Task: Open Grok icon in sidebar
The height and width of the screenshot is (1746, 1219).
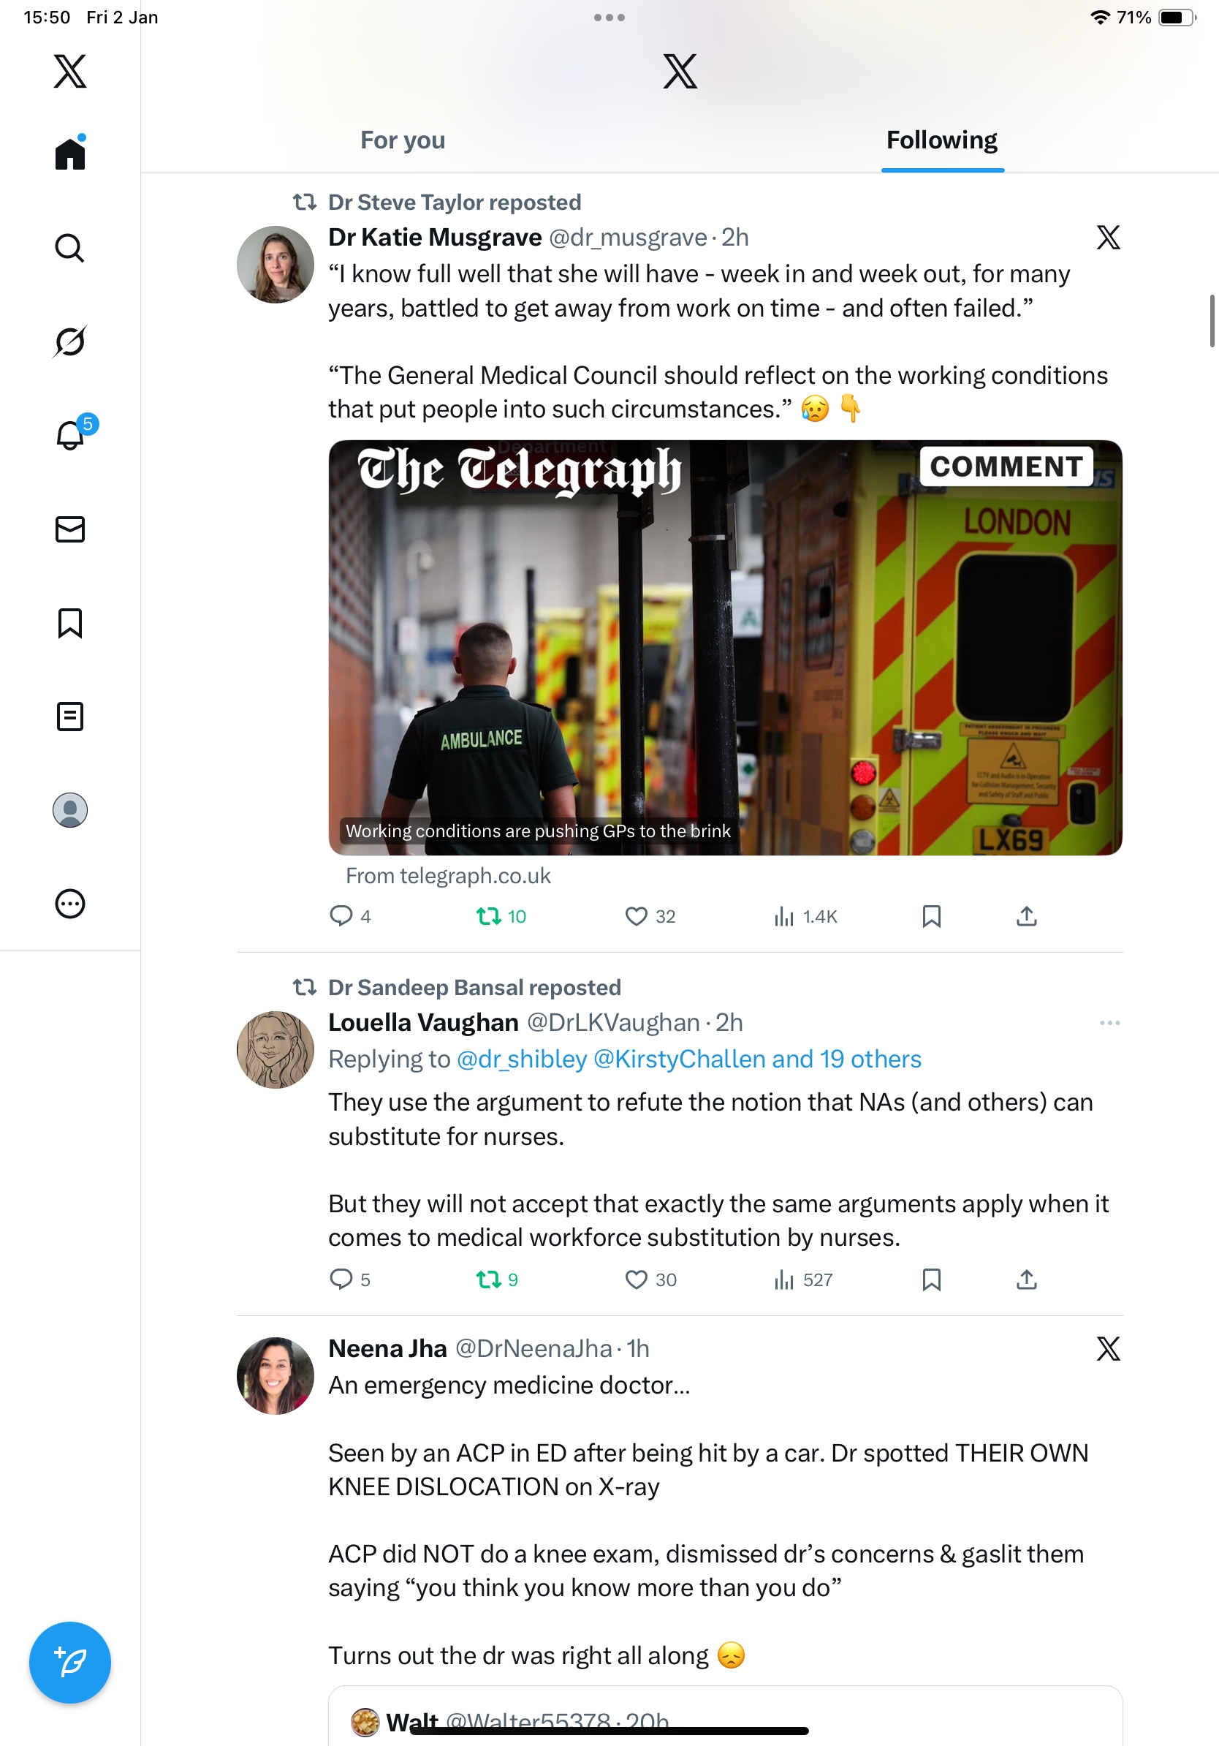Action: (69, 341)
